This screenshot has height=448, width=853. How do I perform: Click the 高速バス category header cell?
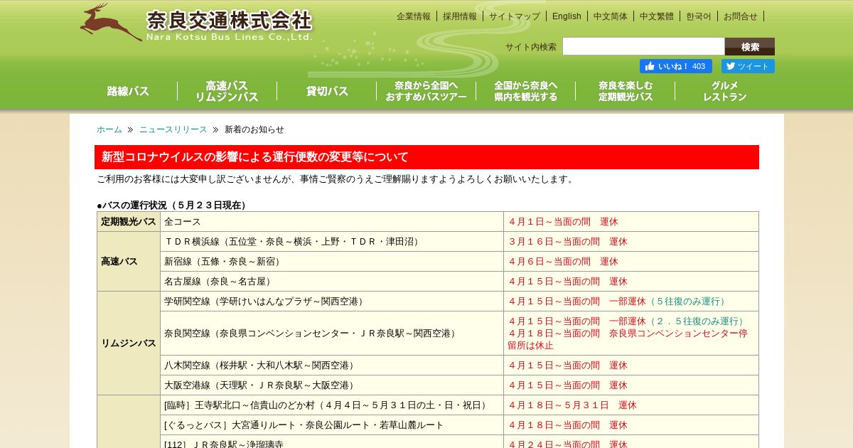[129, 262]
